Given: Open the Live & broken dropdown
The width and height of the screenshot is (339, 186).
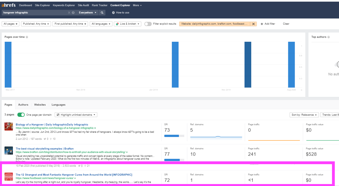Looking at the screenshot, I should click(x=128, y=24).
